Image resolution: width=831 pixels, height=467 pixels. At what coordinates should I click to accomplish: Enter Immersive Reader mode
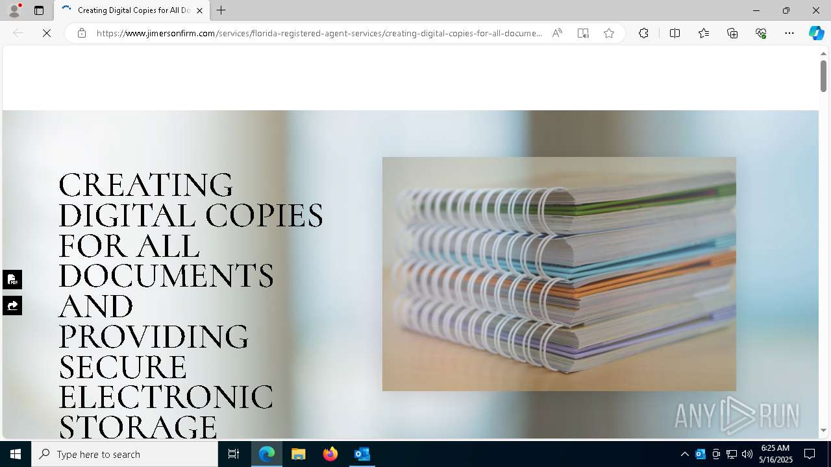[x=583, y=33]
